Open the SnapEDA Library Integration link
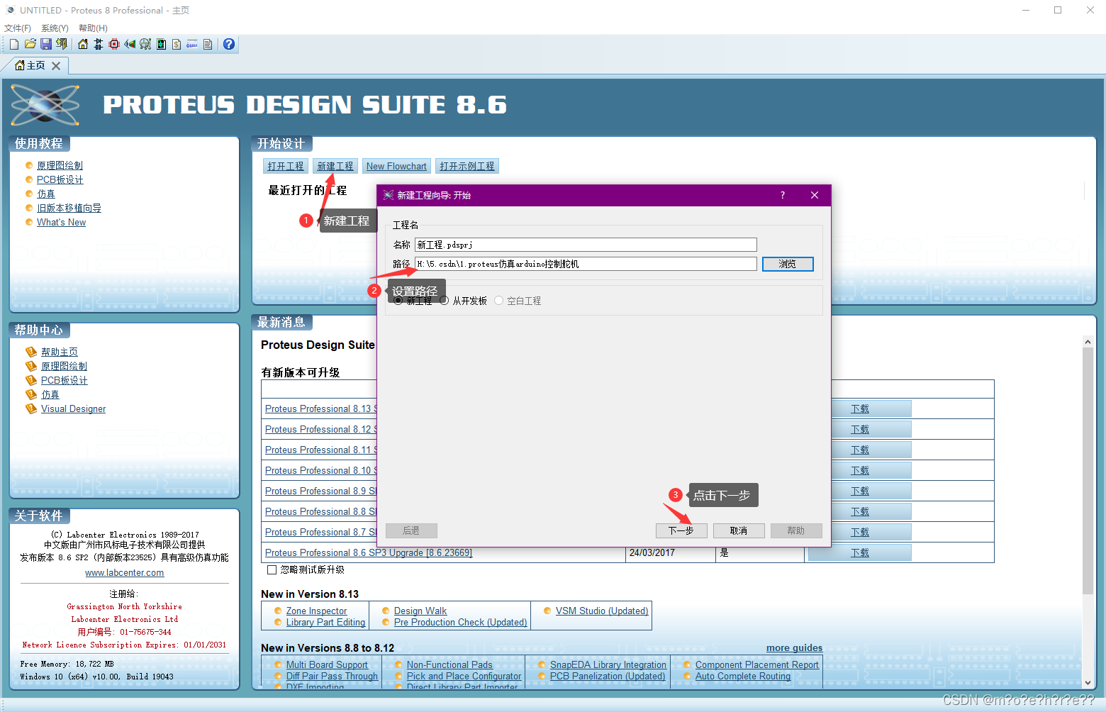The height and width of the screenshot is (712, 1106). click(x=608, y=664)
